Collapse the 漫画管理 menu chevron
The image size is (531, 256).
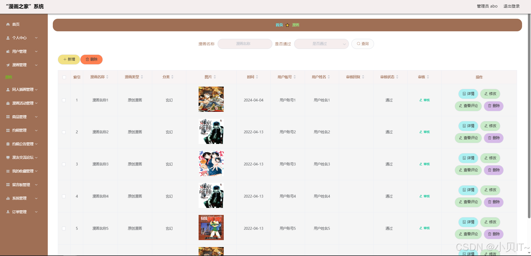(x=36, y=65)
